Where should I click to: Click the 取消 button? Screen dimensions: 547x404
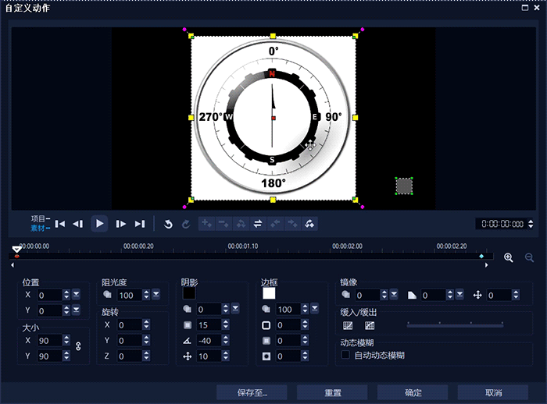tap(493, 393)
